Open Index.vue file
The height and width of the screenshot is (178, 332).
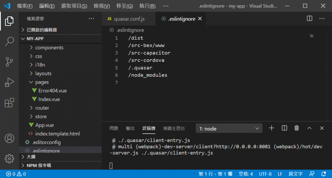60,99
